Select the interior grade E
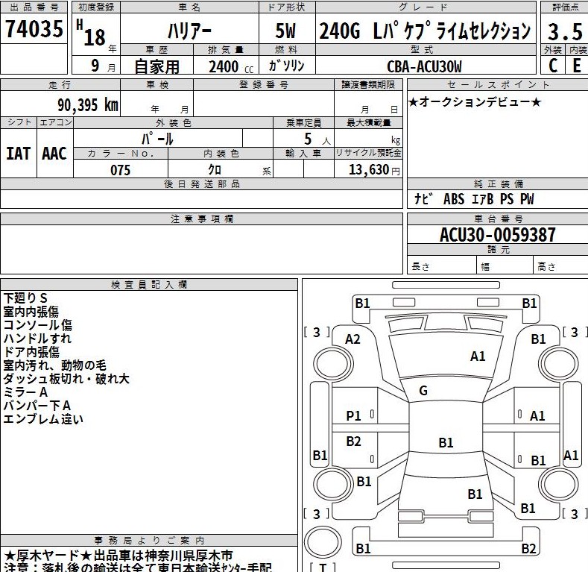Viewport: 588px width, 572px height. (x=577, y=66)
